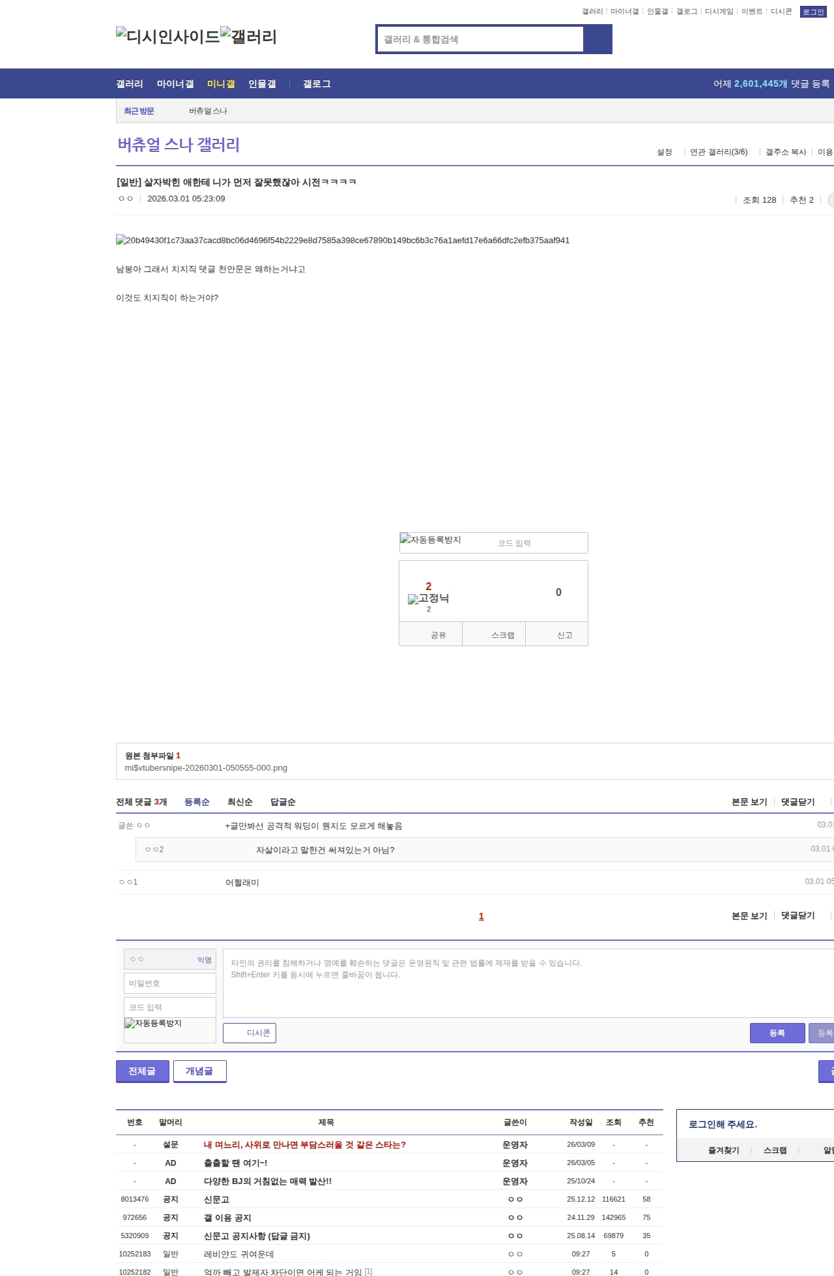The height and width of the screenshot is (1276, 834).
Task: Open the 버츄얼 스나 recent visit link
Action: click(x=208, y=111)
